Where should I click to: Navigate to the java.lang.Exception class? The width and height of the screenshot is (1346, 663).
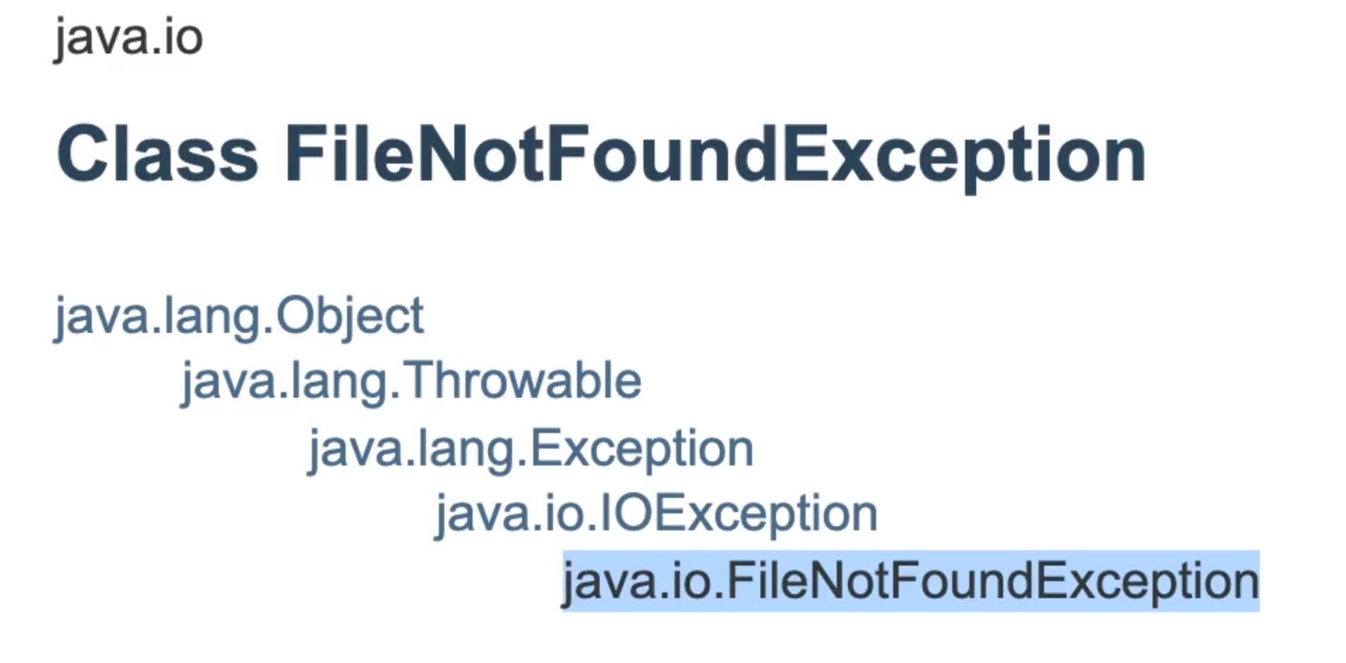pos(531,448)
